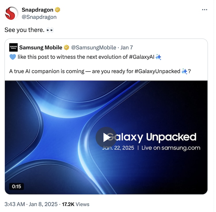Play the Galaxy Unpacked video
The height and width of the screenshot is (212, 216).
(x=106, y=137)
